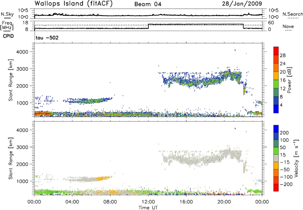Viewport: 303px width, 210px height.
Task: Click the red segment of power color bar
Action: point(276,51)
